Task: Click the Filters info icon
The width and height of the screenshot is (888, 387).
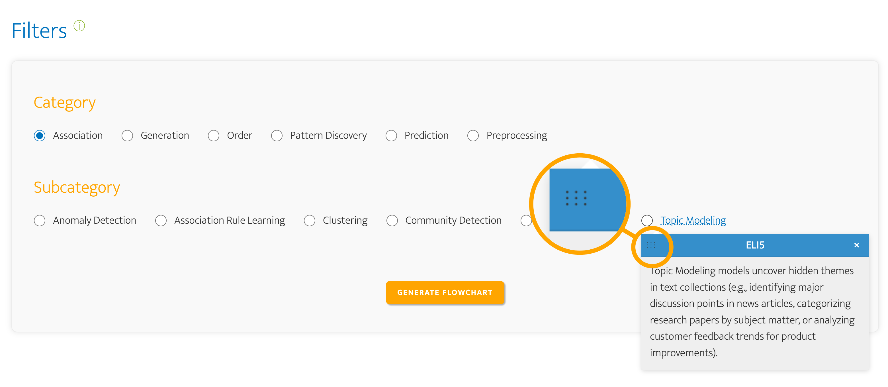Action: (79, 26)
